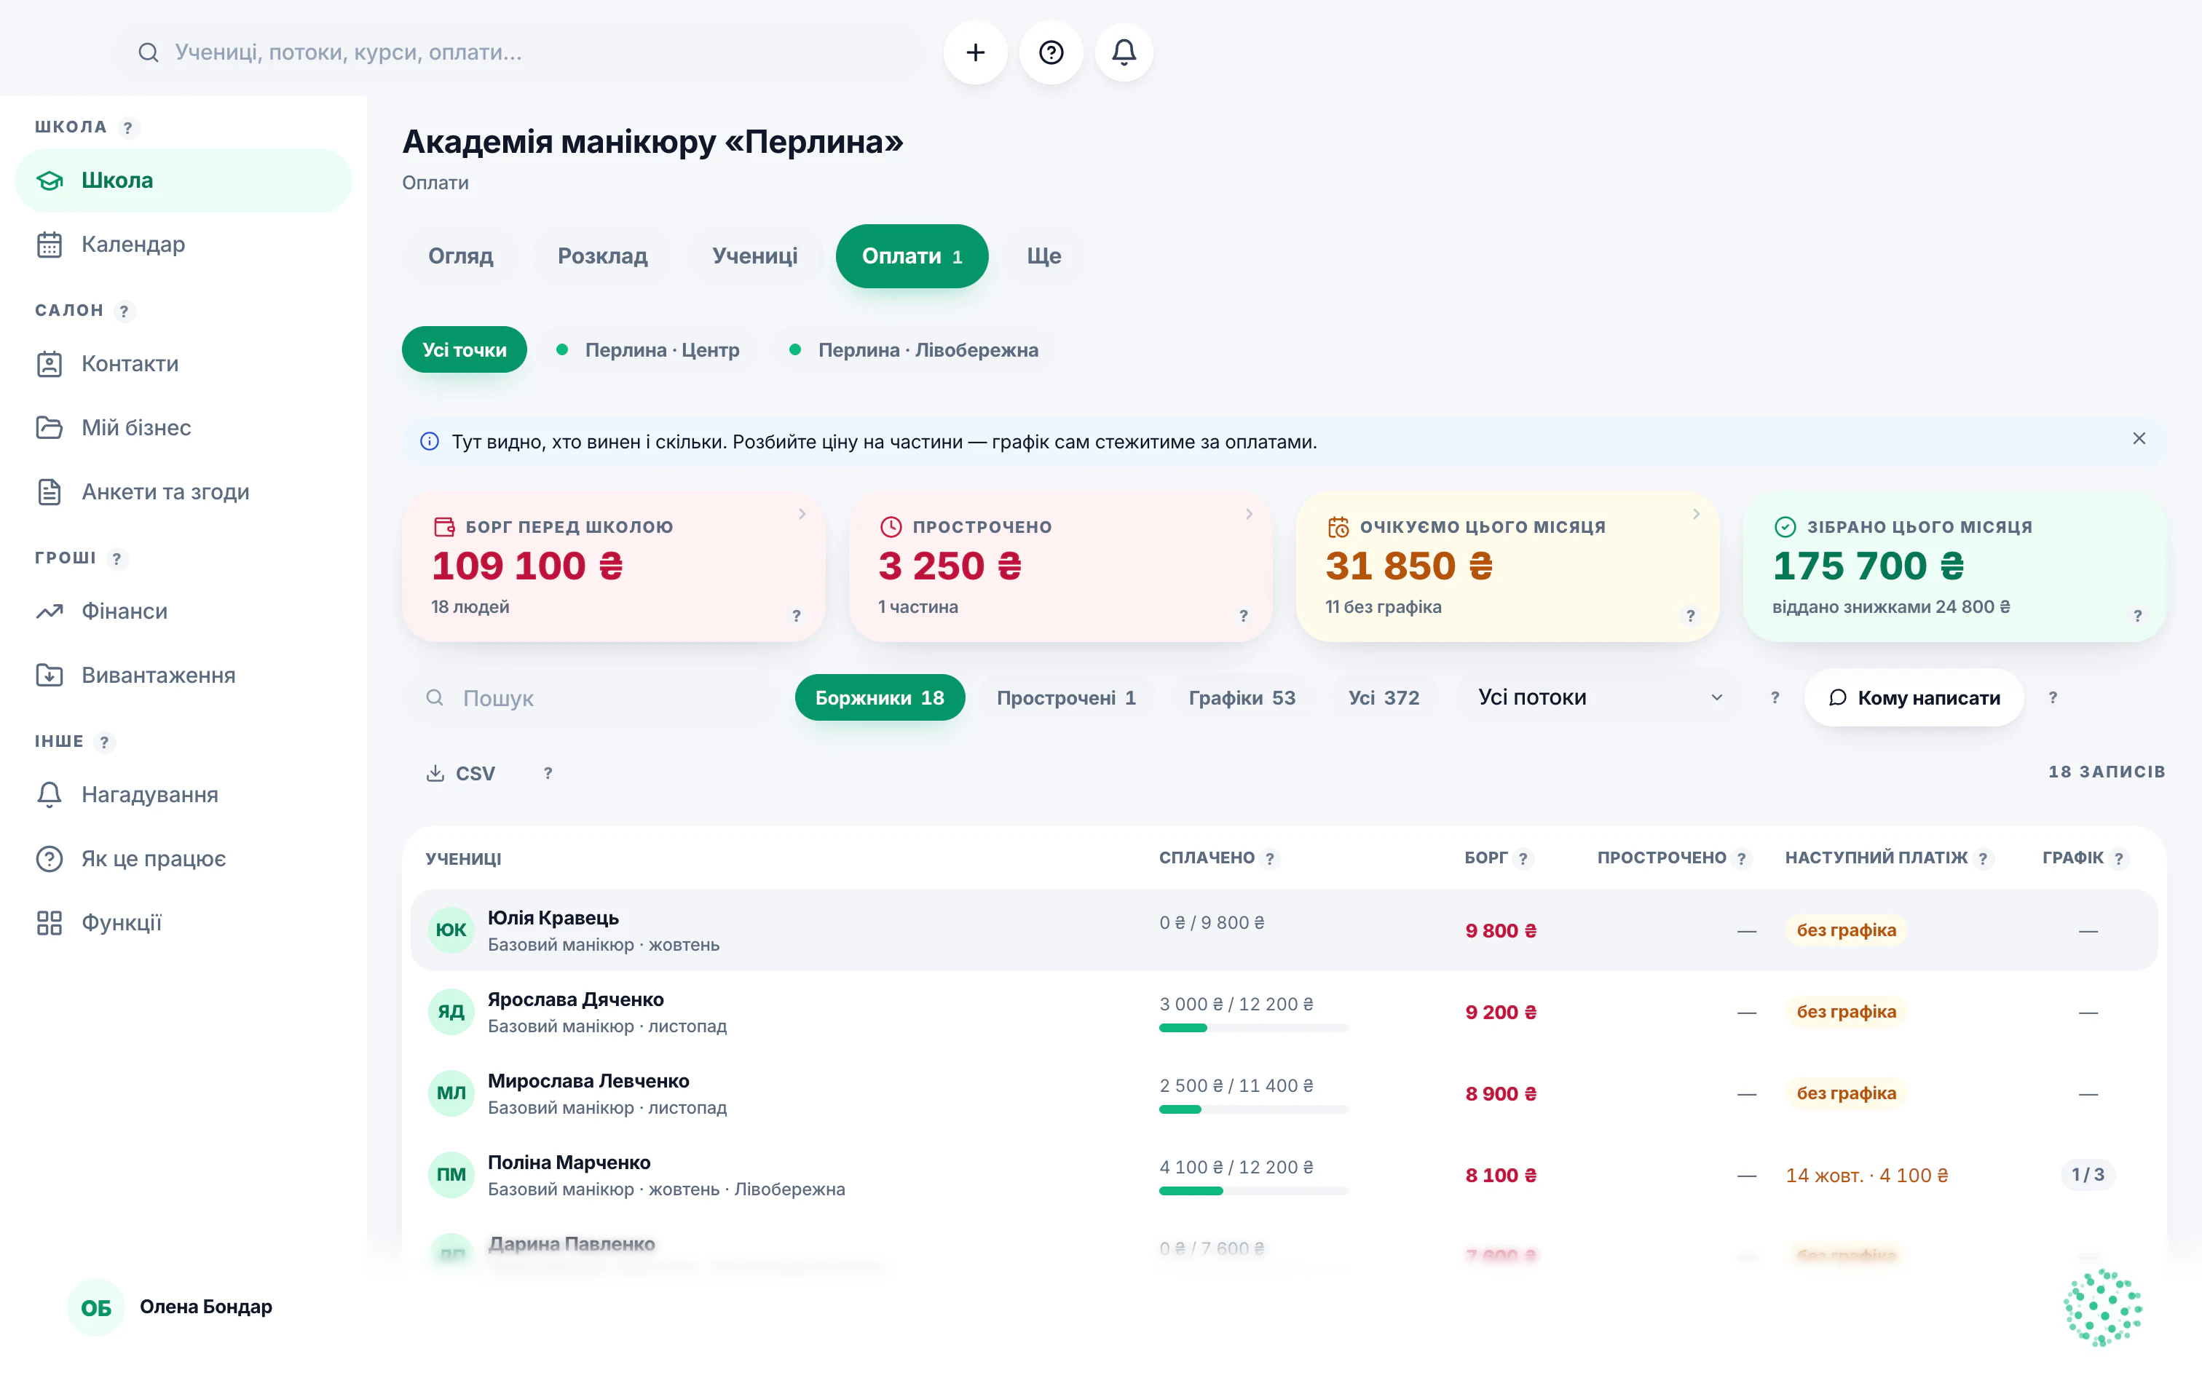Open the Ще tab menu
2202x1386 pixels.
[1043, 256]
